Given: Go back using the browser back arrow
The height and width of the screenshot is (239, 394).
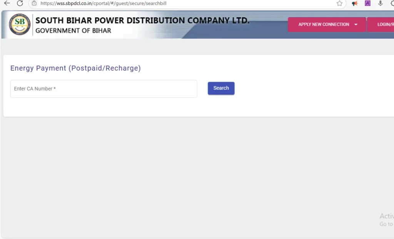Looking at the screenshot, I should (7, 3).
